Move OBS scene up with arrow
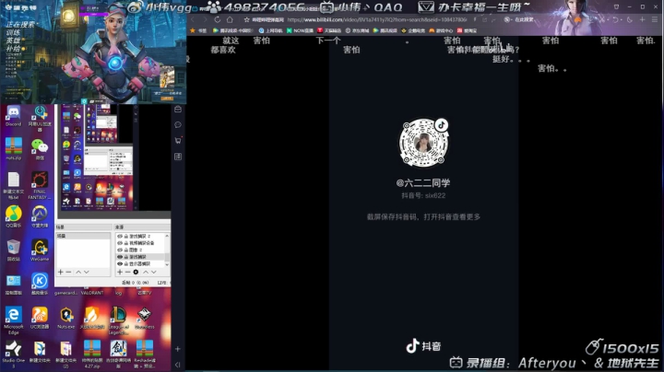 coord(78,272)
